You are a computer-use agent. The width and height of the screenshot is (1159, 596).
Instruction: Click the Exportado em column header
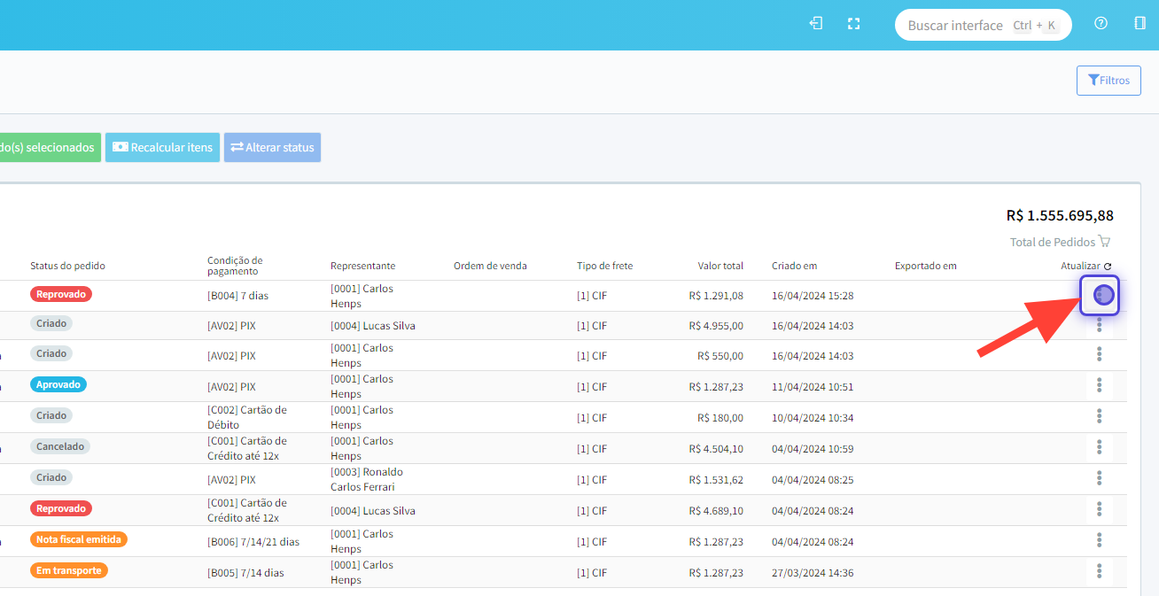pos(925,266)
